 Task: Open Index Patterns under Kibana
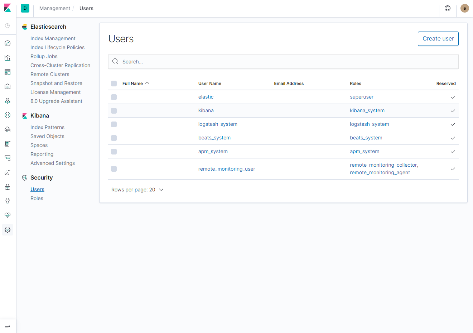click(47, 127)
